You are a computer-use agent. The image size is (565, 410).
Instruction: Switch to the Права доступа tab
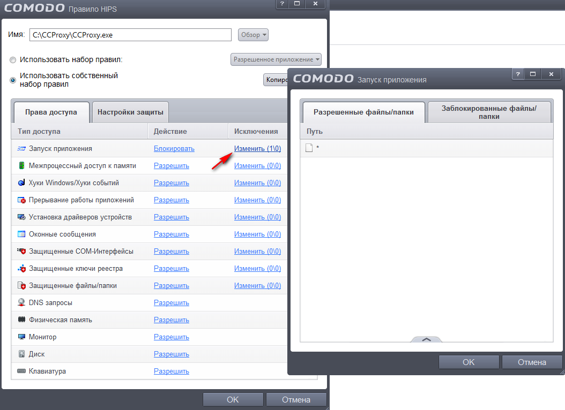point(51,112)
